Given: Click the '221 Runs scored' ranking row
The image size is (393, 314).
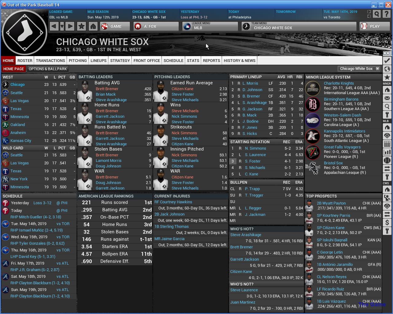Looking at the screenshot, I should (x=115, y=202).
